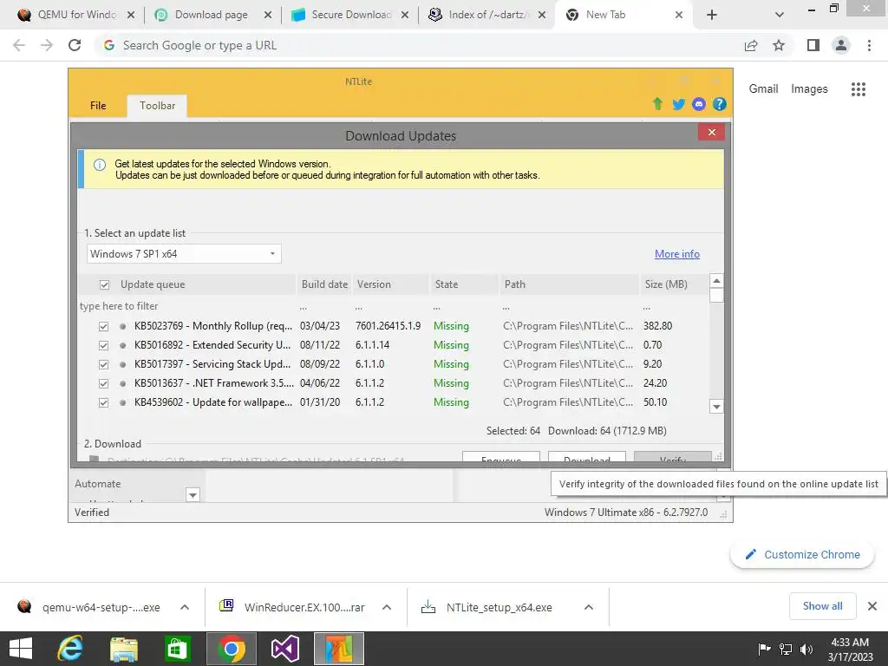Toggle Update queue select-all checkbox
The height and width of the screenshot is (666, 888).
104,284
